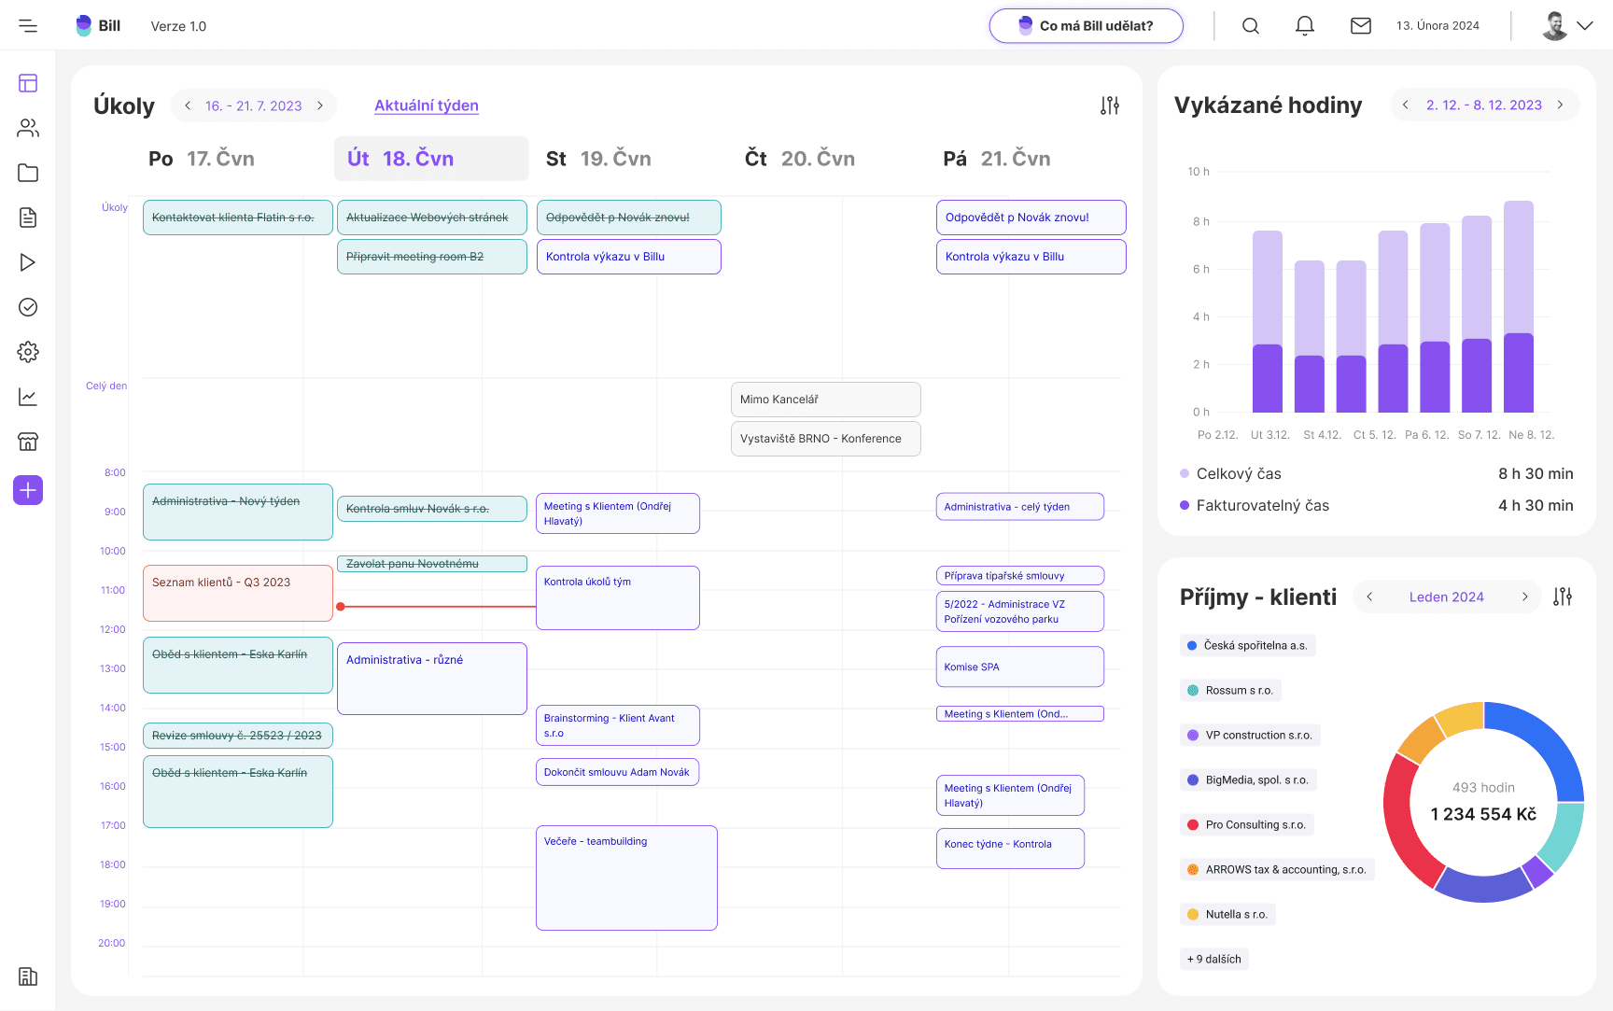Open the Kontrola úkolů tým event

point(617,597)
